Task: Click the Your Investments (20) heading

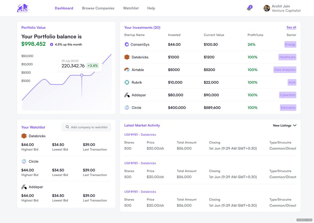Action: point(142,27)
